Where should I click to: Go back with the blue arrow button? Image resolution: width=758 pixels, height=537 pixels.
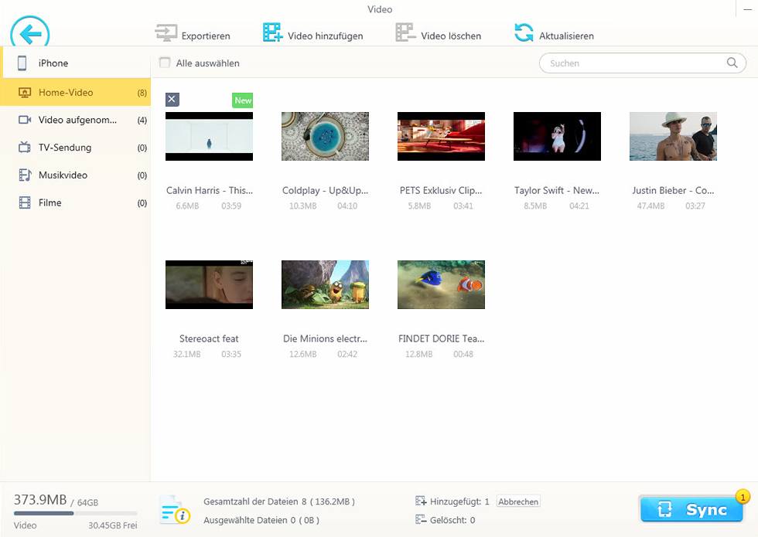(x=30, y=32)
